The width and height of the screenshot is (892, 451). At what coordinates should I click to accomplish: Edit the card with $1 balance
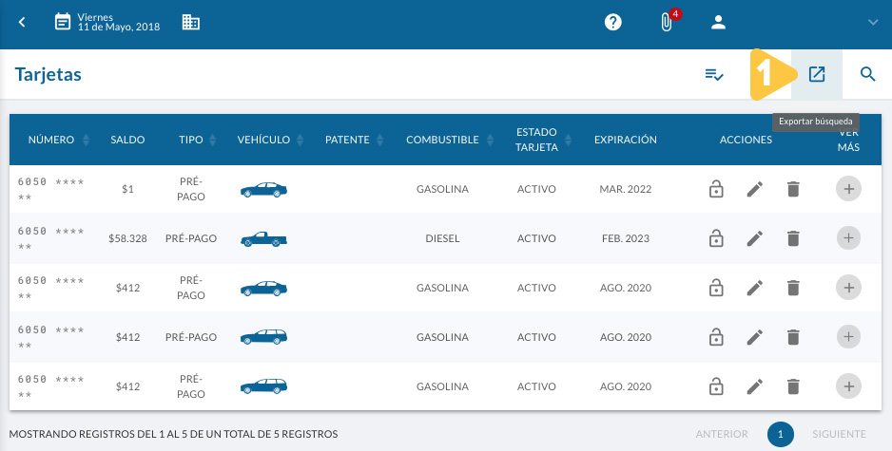pos(755,189)
